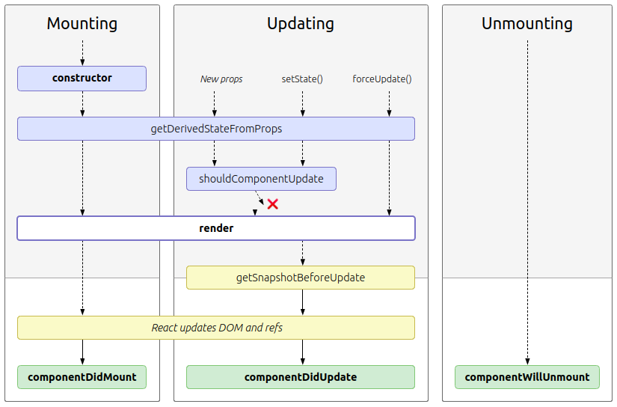Select the componentWillUnmount box

click(x=527, y=377)
